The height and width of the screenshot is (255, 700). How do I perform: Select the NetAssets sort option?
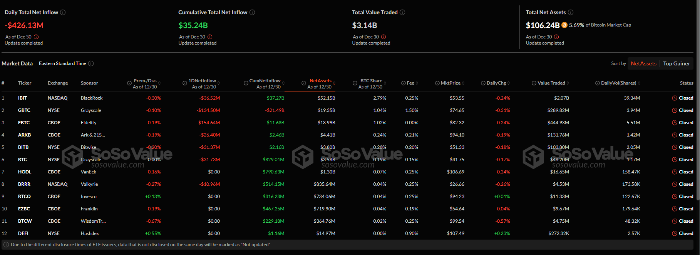pyautogui.click(x=643, y=63)
